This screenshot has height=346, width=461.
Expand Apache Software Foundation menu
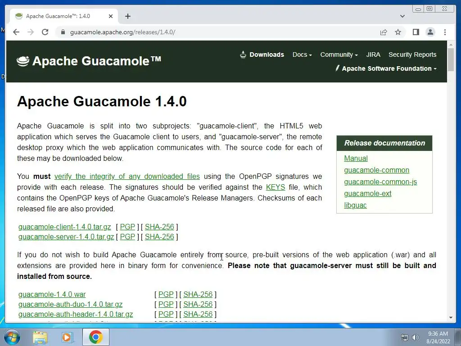[386, 68]
